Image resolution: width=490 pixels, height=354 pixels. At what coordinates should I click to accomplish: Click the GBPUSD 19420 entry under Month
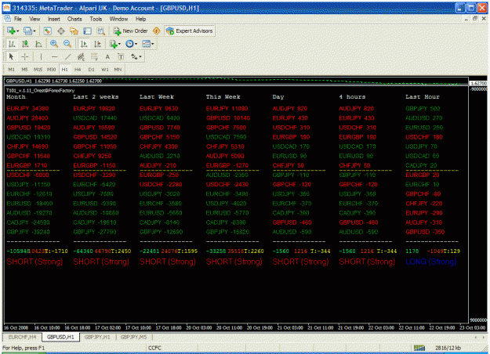pyautogui.click(x=28, y=128)
